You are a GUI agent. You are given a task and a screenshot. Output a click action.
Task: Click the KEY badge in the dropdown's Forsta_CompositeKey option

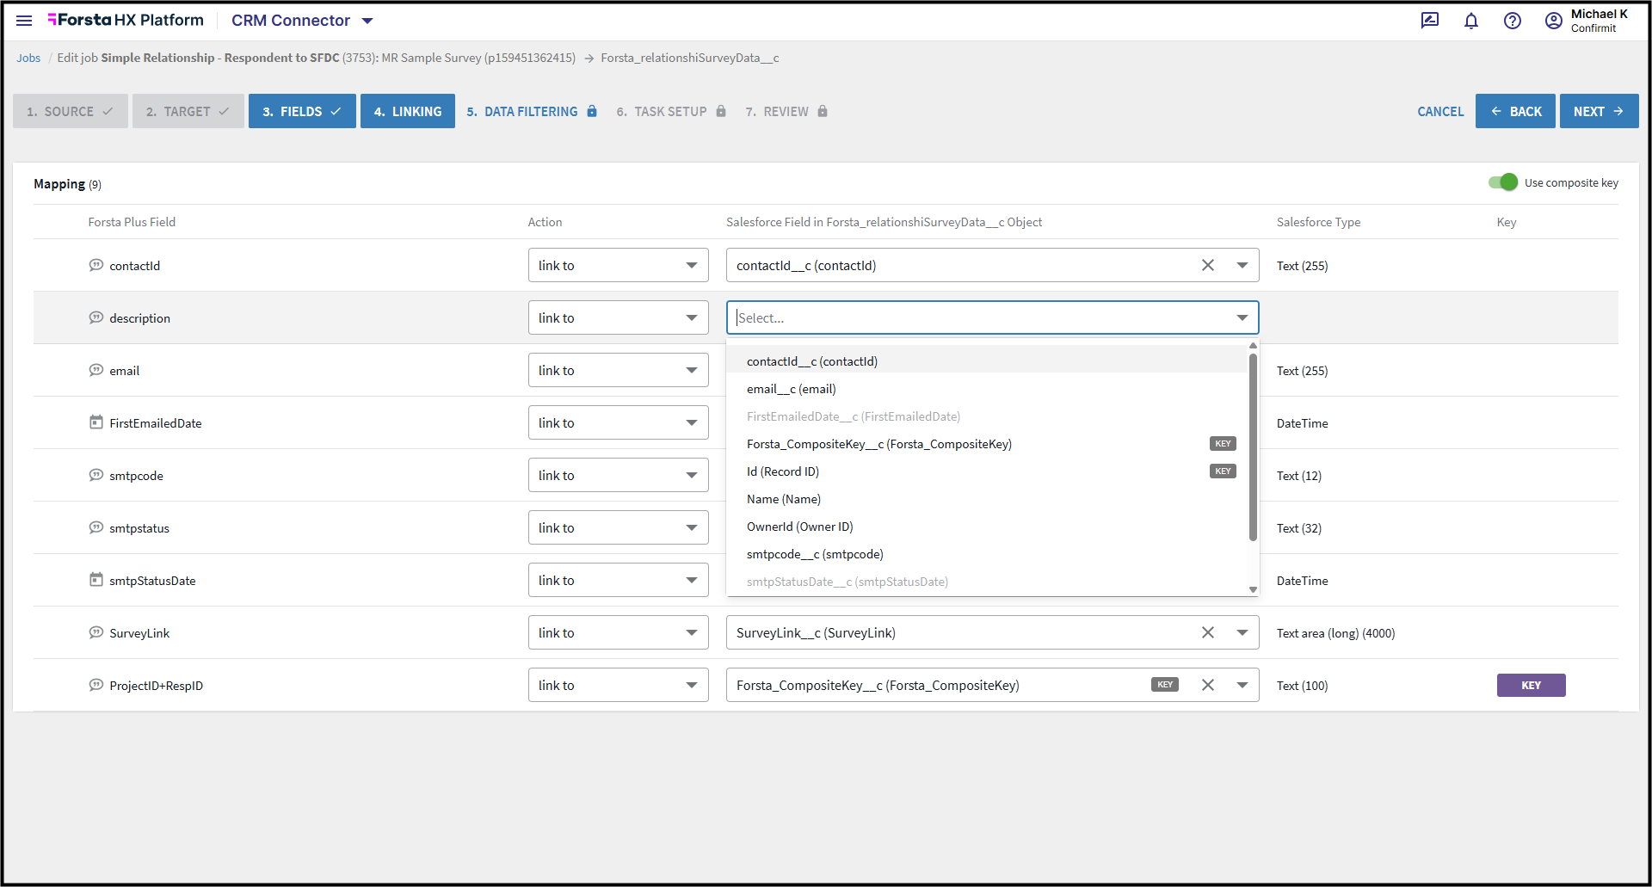tap(1223, 443)
